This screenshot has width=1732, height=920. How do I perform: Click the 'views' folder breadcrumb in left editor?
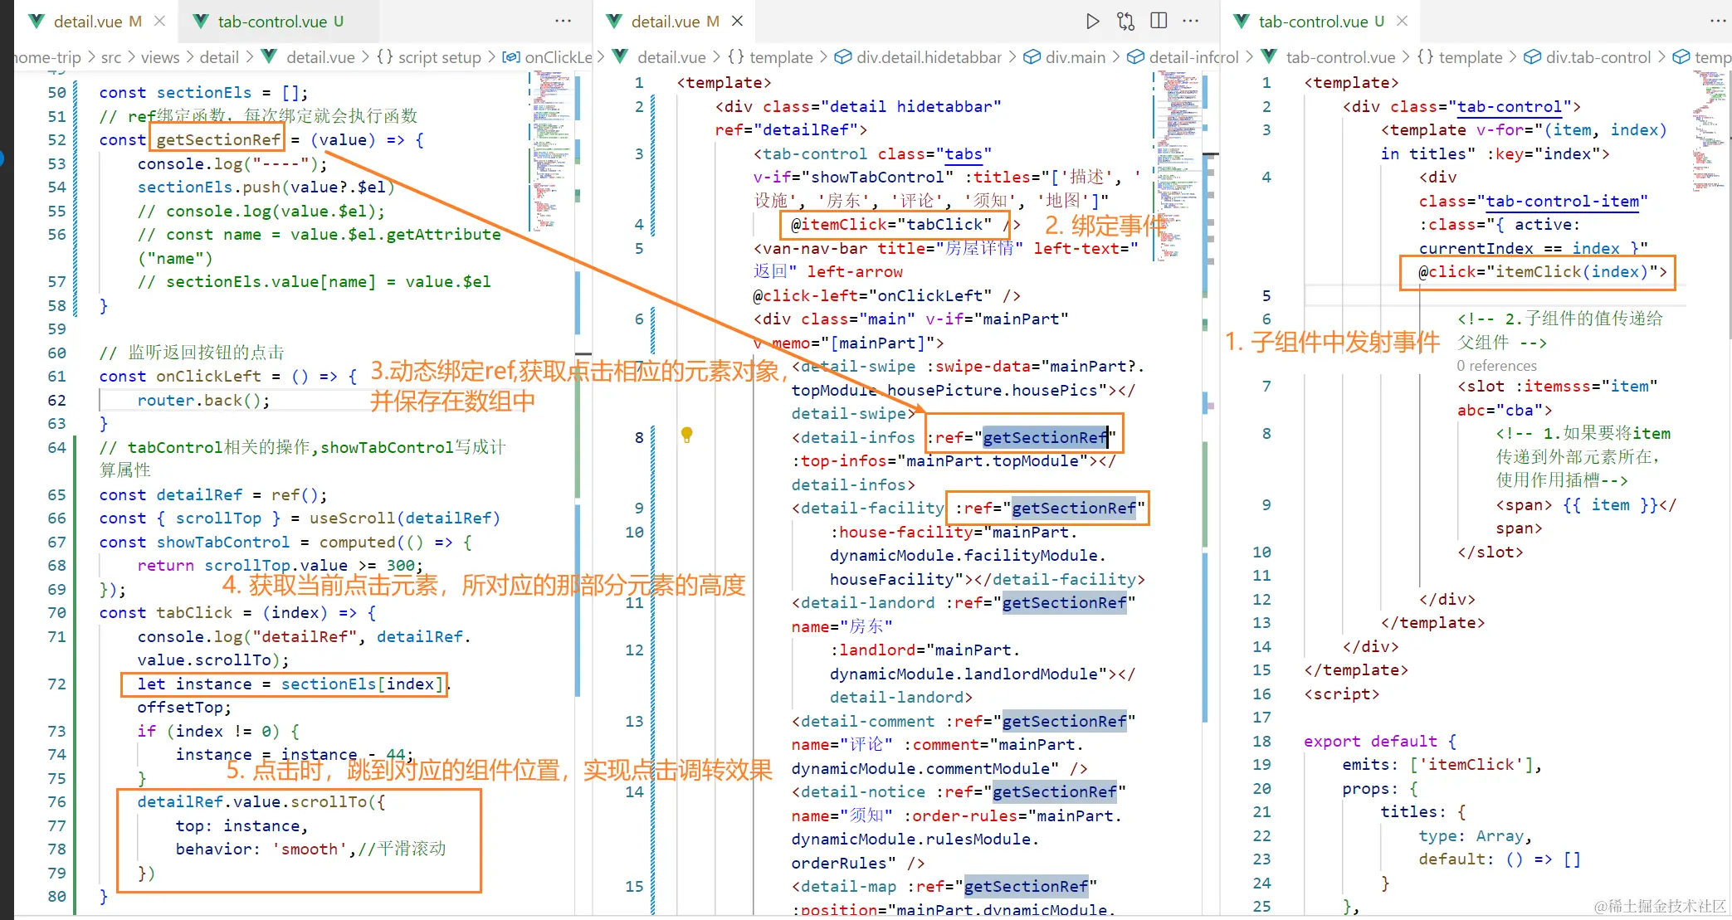159,57
